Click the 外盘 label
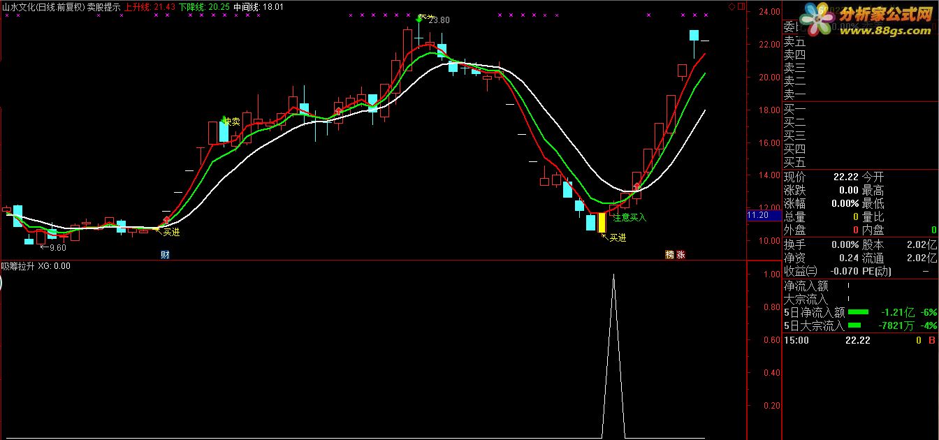 [x=794, y=230]
